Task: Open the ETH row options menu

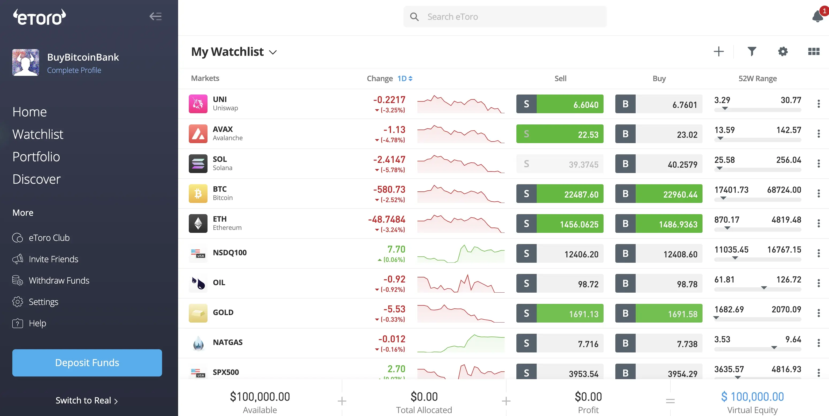Action: pos(818,223)
